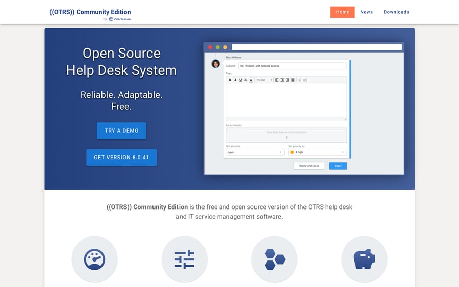Click the Subject input field
Image resolution: width=459 pixels, height=287 pixels.
pos(292,66)
